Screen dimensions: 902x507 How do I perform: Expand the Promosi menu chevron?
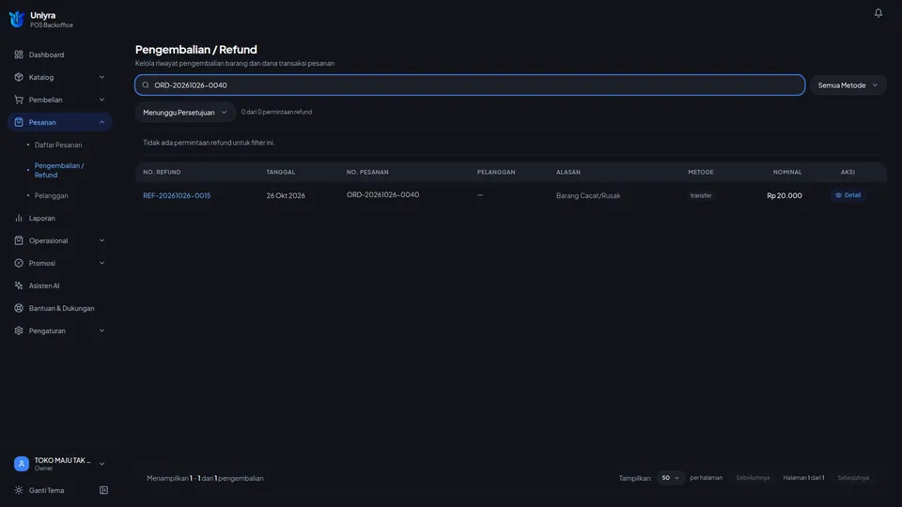[x=101, y=263]
